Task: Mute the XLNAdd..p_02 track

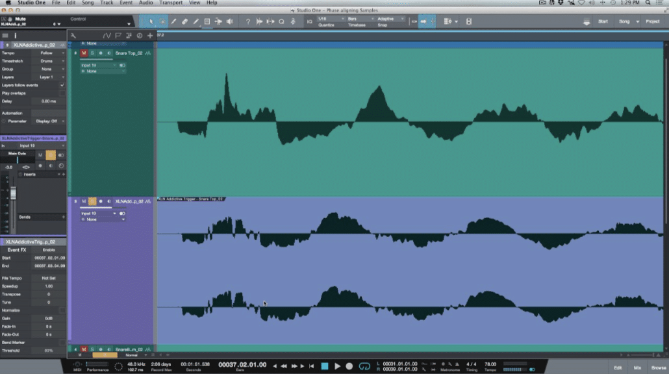Action: (x=84, y=201)
